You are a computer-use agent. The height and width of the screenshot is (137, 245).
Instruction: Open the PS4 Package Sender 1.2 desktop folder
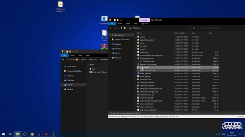(60, 7)
